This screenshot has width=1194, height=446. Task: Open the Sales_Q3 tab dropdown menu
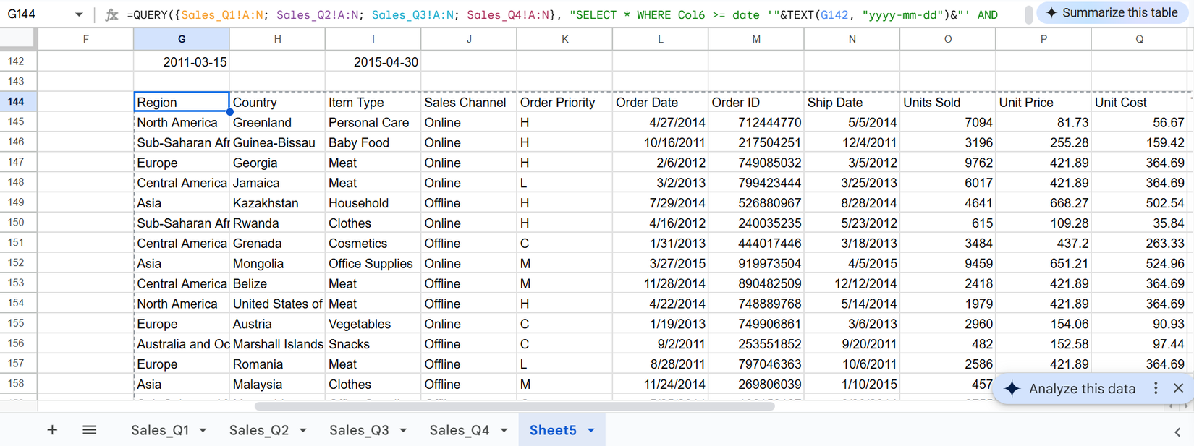[403, 431]
